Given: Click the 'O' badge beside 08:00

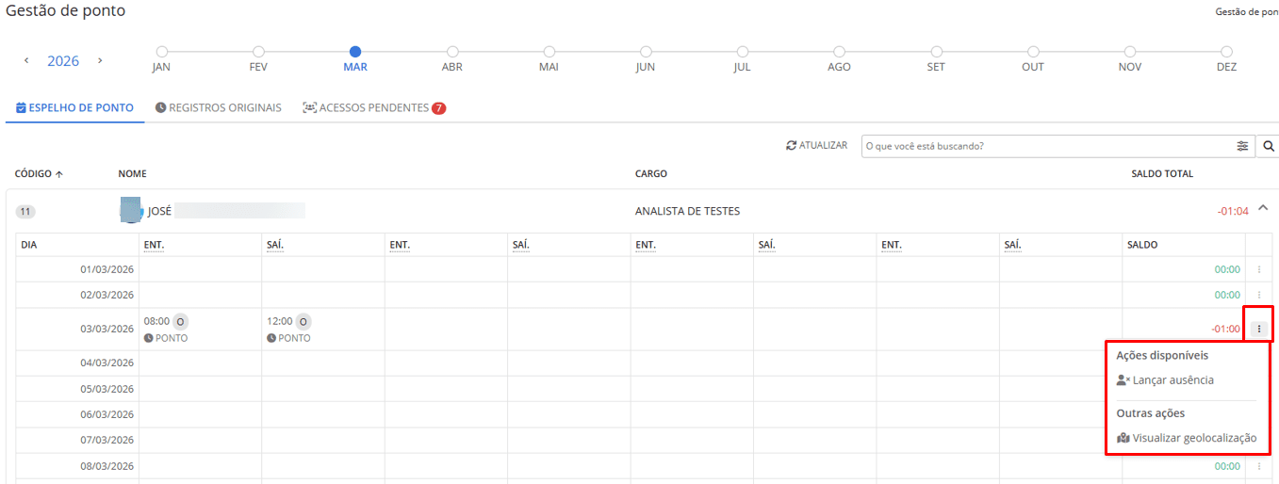Looking at the screenshot, I should 180,321.
